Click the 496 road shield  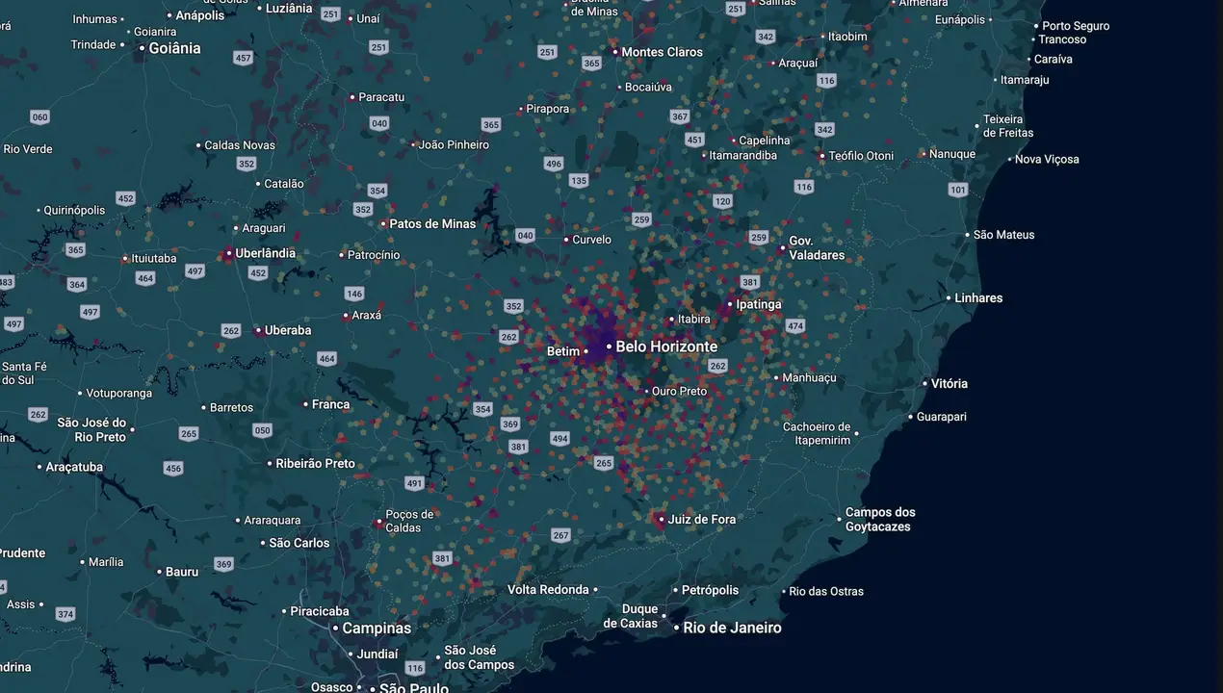pyautogui.click(x=553, y=164)
